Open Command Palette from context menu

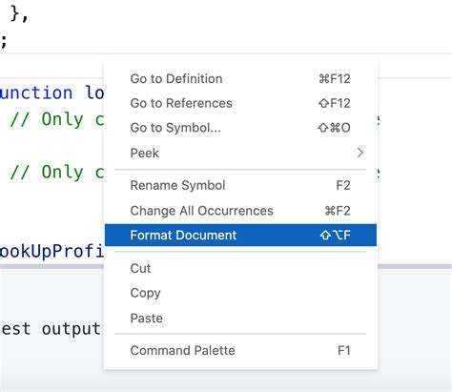(x=240, y=351)
